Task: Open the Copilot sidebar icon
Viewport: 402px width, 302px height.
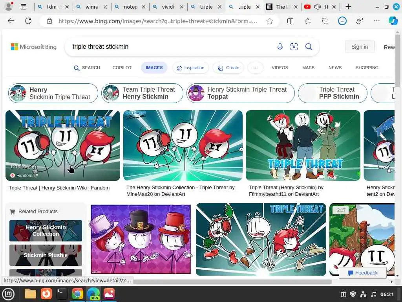Action: [393, 21]
